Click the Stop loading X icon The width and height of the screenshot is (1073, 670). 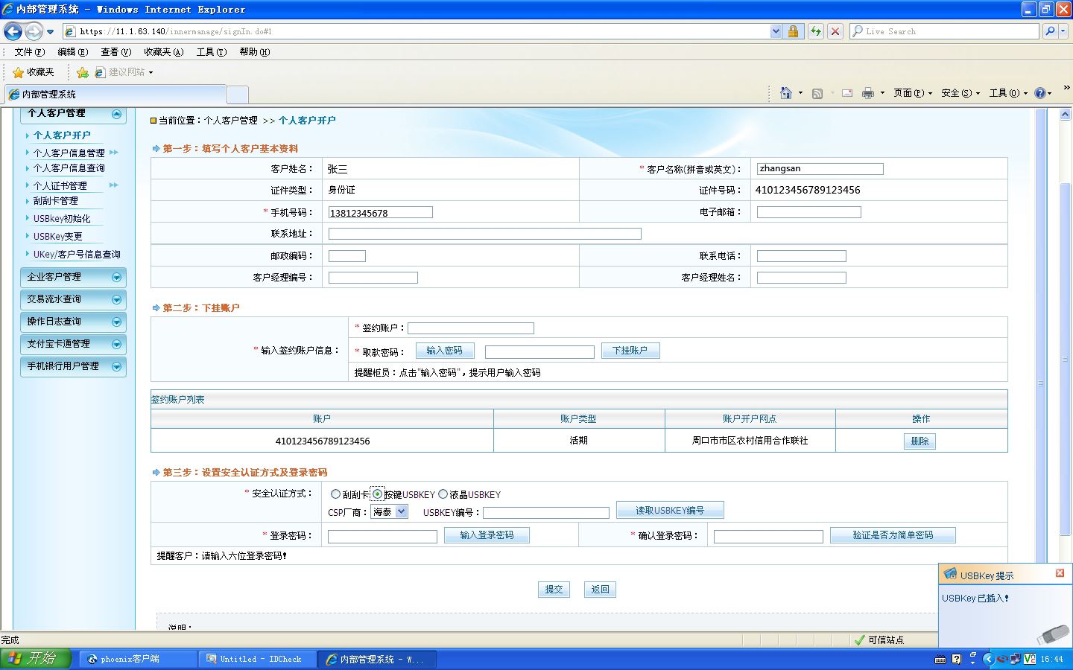835,31
